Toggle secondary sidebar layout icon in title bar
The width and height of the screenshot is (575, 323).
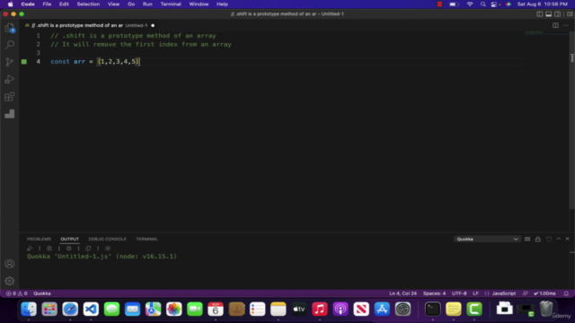point(557,14)
